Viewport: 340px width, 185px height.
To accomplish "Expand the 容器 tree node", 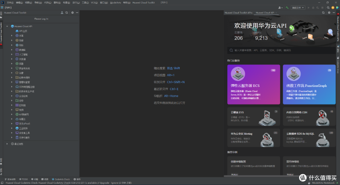I will [12, 64].
